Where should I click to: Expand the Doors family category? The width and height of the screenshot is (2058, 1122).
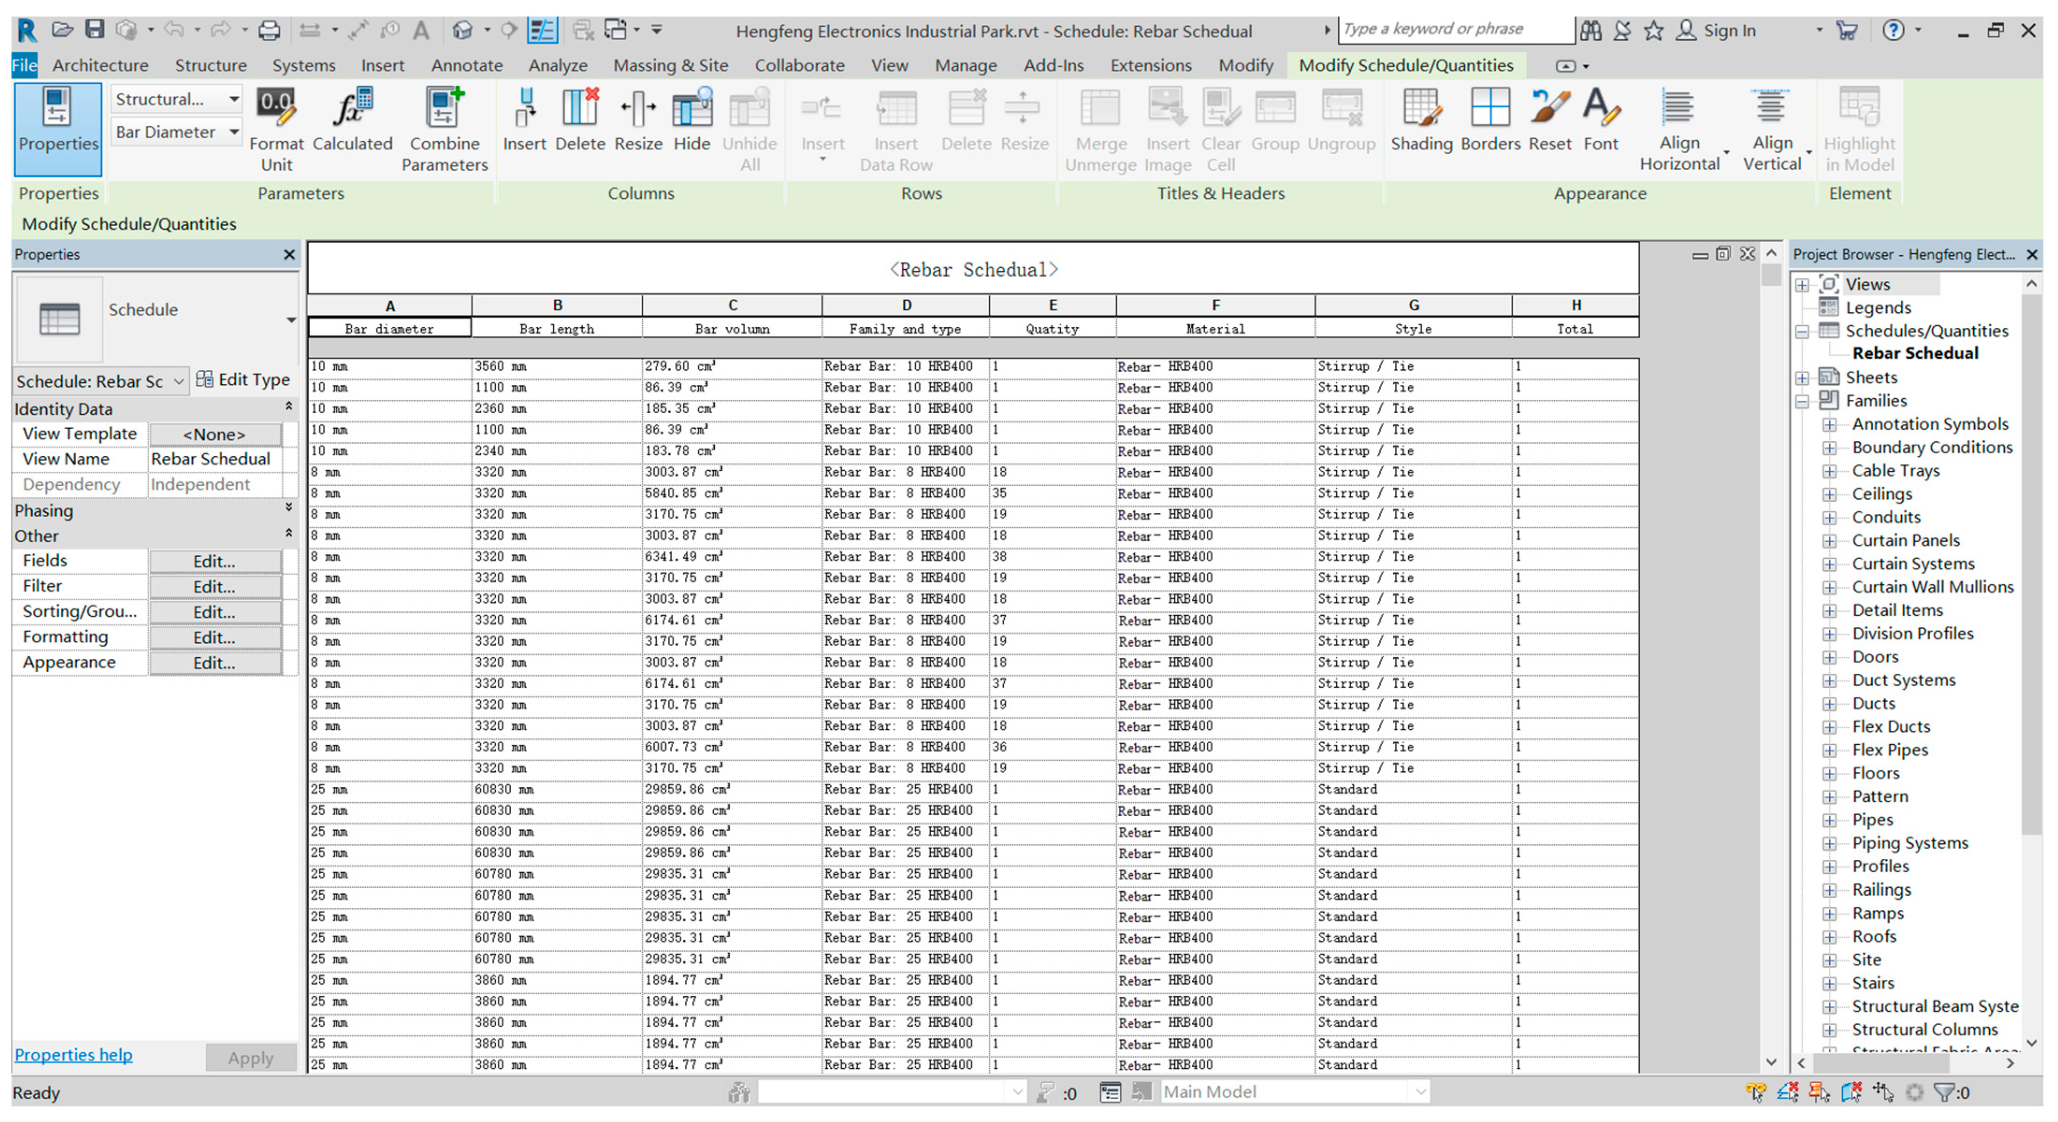1829,657
